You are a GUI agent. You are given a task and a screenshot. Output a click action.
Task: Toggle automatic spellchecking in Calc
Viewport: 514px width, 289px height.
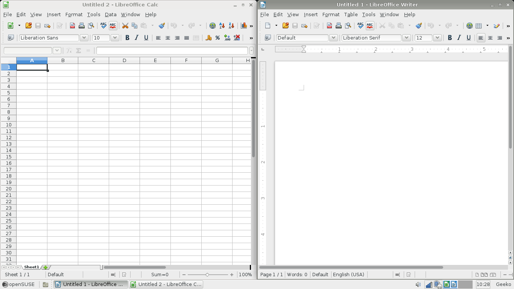pyautogui.click(x=113, y=26)
